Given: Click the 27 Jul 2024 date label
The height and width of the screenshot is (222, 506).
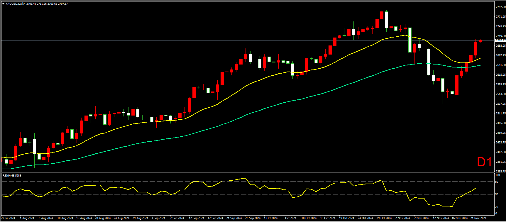Looking at the screenshot, I should click(8, 218).
